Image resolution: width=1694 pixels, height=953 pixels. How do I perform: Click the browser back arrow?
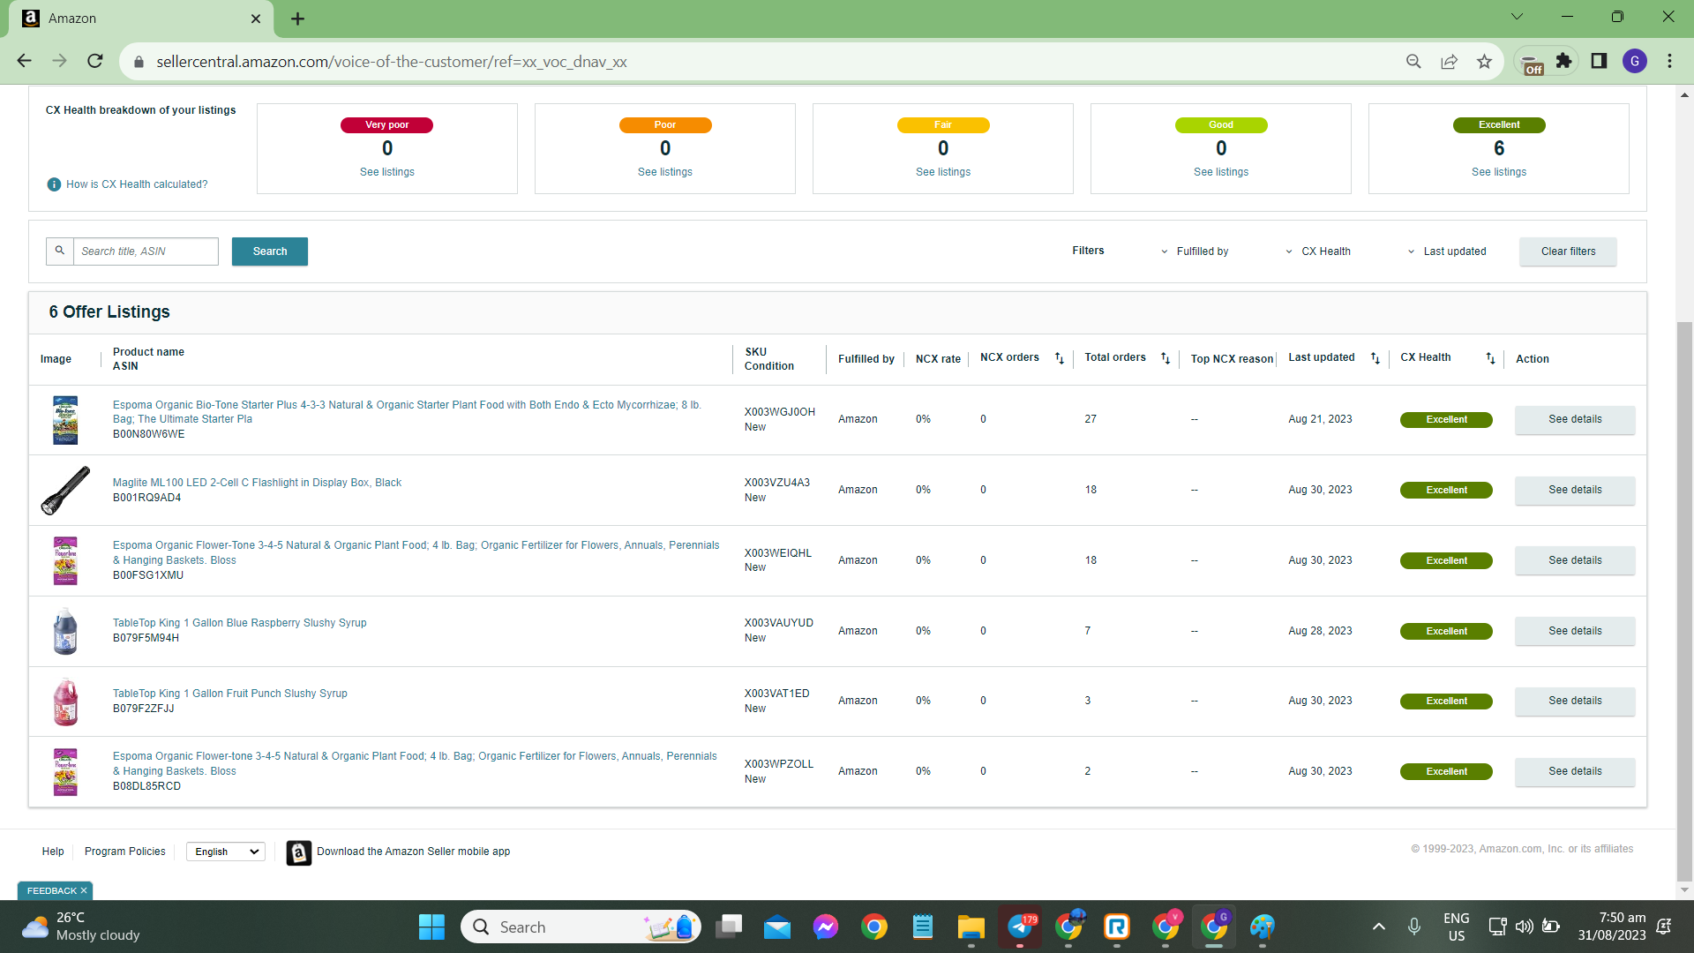pos(24,61)
